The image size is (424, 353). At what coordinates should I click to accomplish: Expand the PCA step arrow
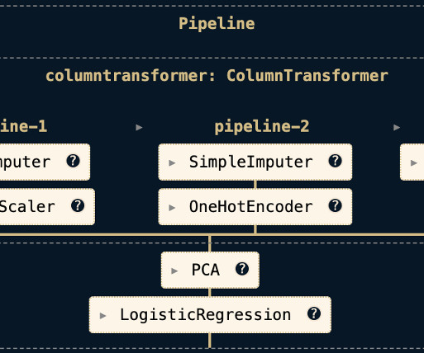[174, 271]
